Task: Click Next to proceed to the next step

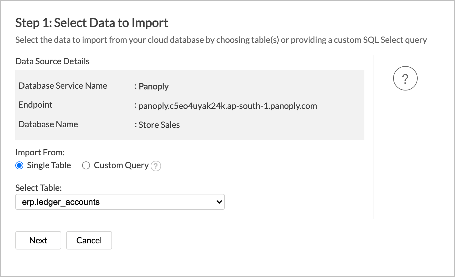Action: tap(38, 240)
